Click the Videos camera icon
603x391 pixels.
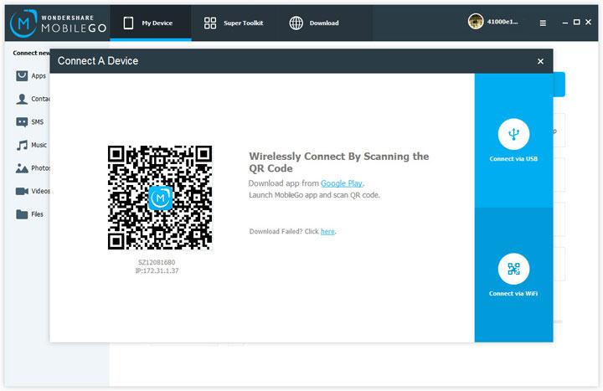coord(22,191)
